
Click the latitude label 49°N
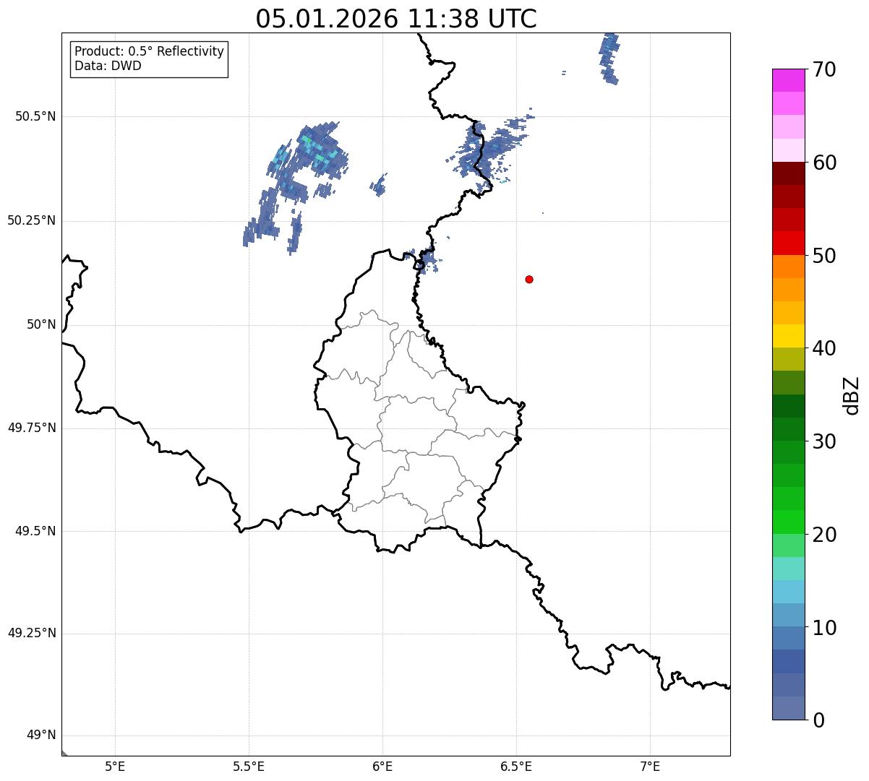click(41, 735)
